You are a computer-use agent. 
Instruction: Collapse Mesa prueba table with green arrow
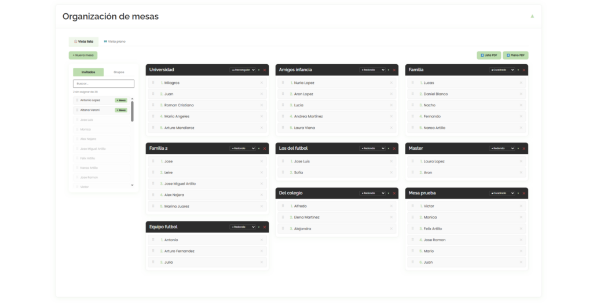pyautogui.click(x=518, y=193)
